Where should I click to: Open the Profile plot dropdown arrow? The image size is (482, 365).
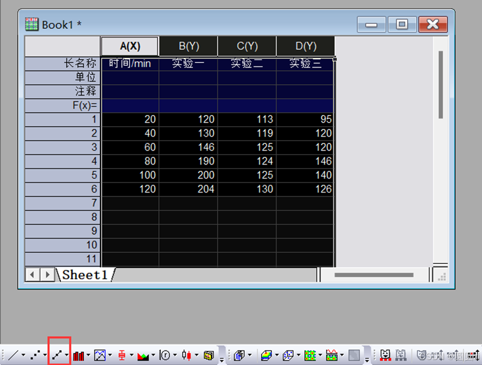(x=342, y=355)
